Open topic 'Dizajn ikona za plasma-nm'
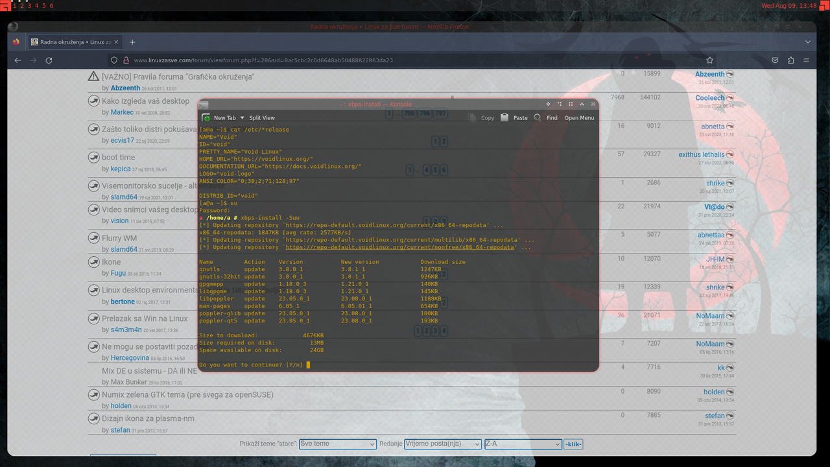This screenshot has height=467, width=830. 148,418
